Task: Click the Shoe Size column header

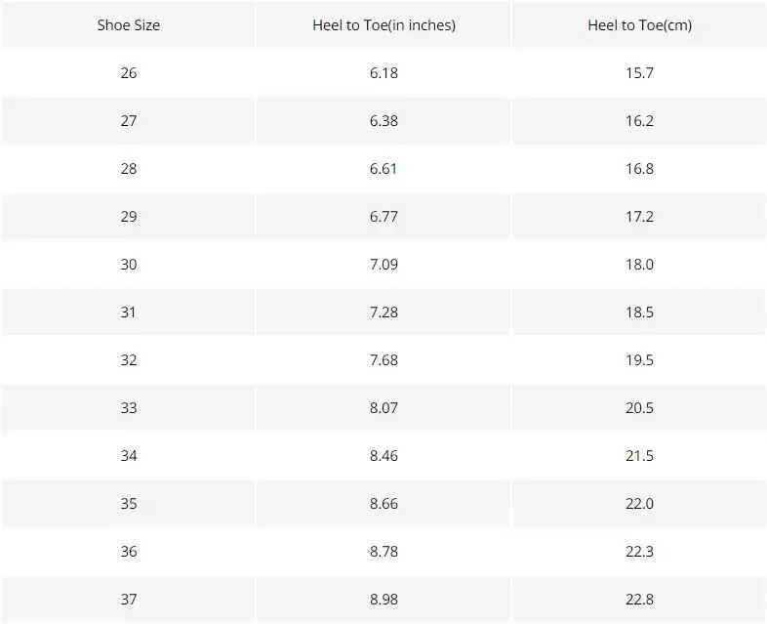Action: coord(128,25)
